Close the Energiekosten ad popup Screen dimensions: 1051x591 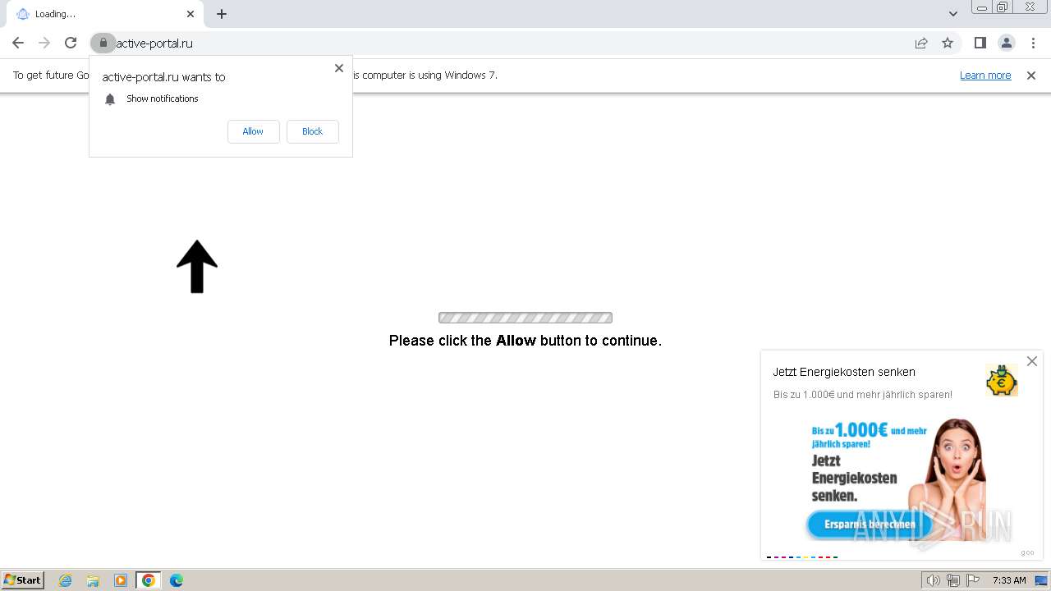tap(1032, 361)
